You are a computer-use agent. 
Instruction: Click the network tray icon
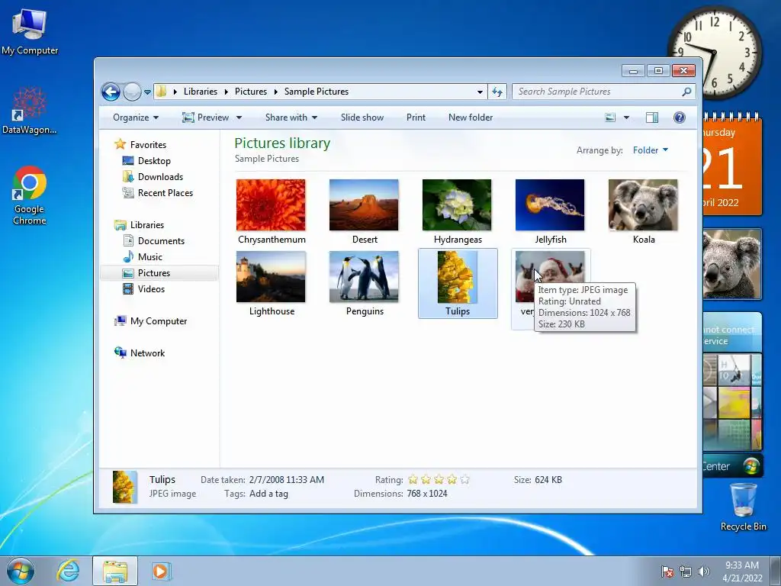point(686,572)
